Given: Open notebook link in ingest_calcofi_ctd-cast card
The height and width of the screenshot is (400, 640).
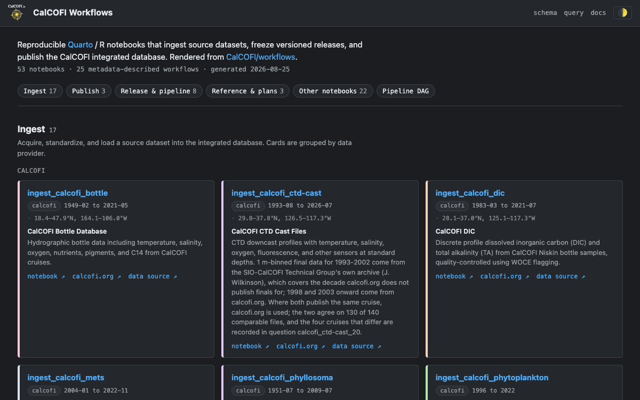Looking at the screenshot, I should pos(250,346).
